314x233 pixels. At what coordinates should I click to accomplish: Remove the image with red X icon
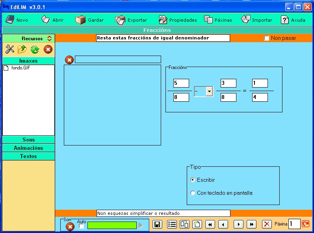[x=69, y=60]
